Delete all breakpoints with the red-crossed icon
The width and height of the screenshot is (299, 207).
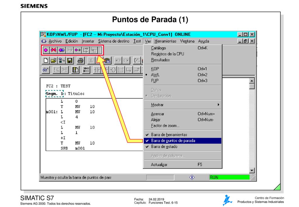coord(54,50)
